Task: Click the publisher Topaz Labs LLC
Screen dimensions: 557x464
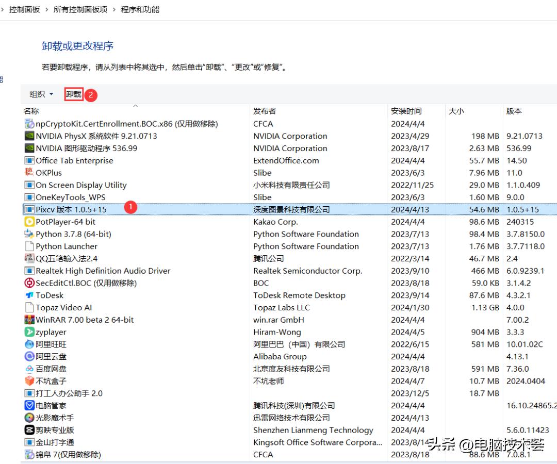Action: coord(281,307)
